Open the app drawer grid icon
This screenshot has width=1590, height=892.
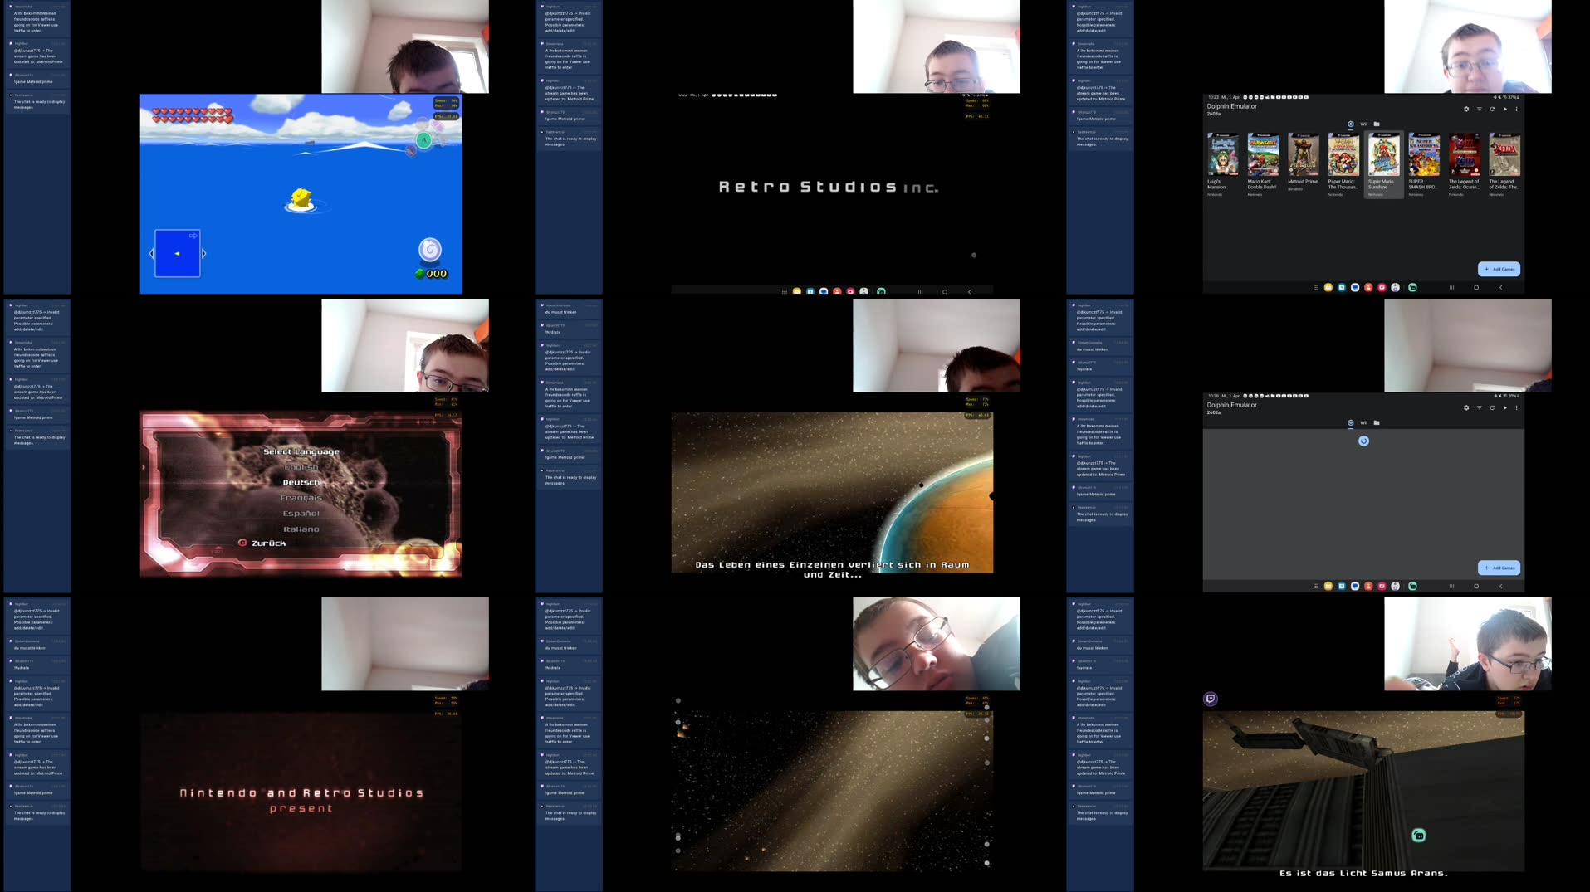click(x=1316, y=288)
